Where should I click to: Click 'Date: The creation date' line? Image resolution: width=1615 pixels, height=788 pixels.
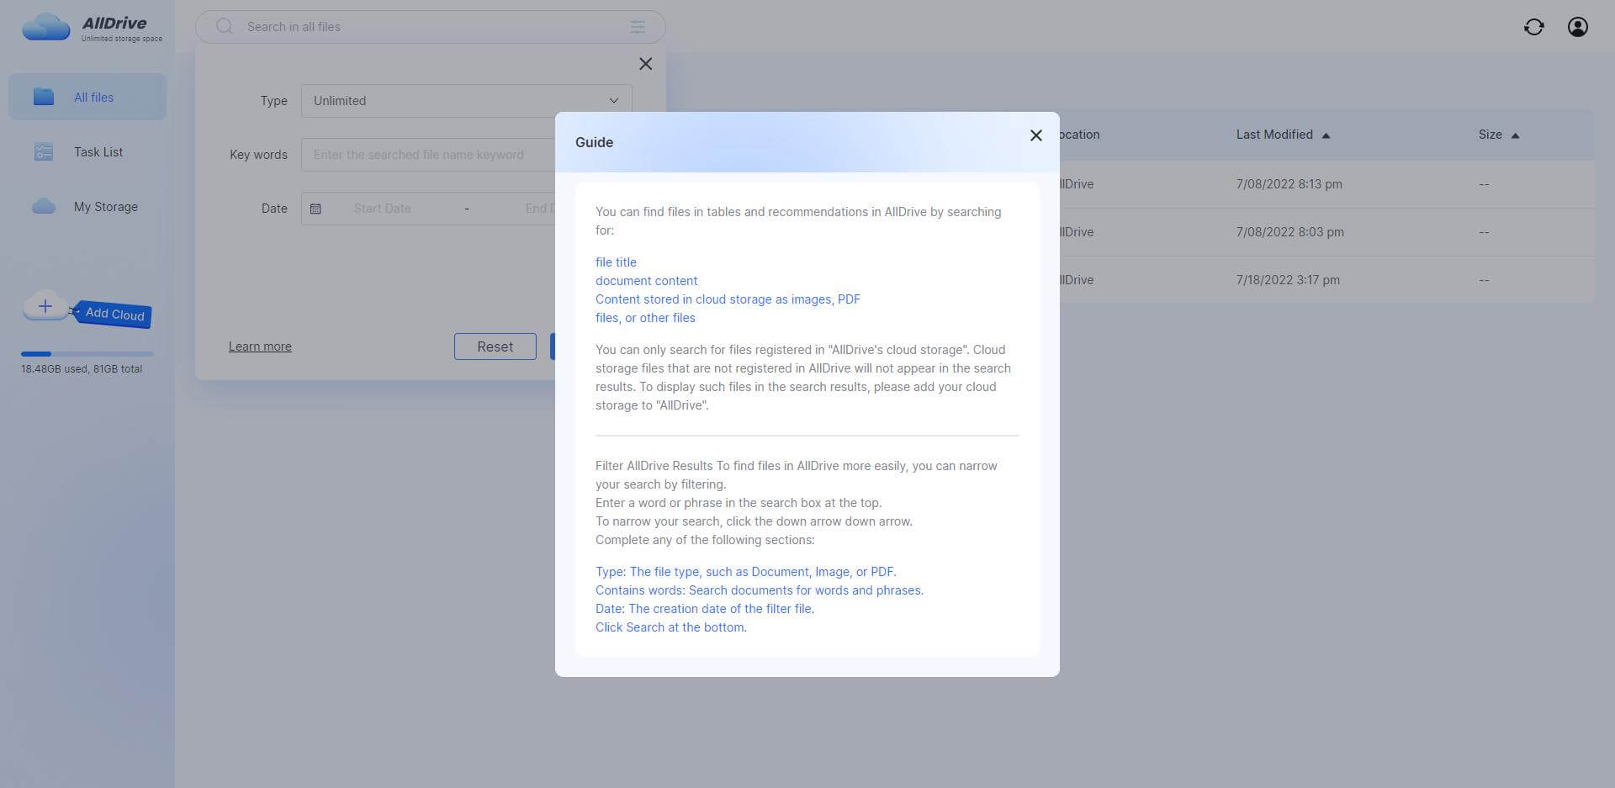[x=704, y=609]
